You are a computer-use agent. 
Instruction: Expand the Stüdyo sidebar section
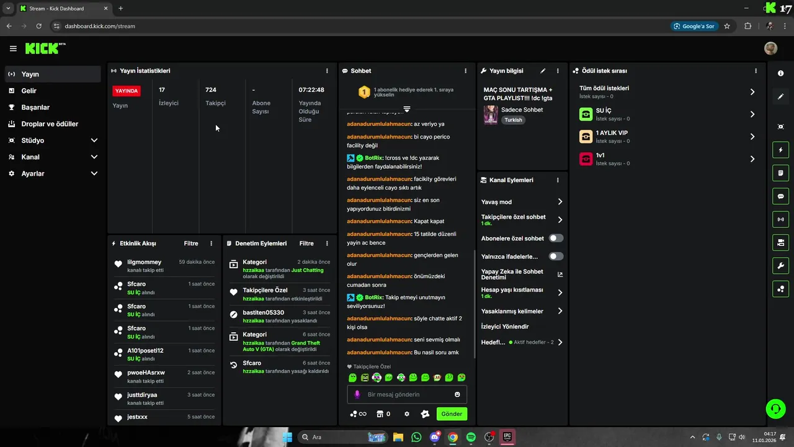[x=94, y=140]
